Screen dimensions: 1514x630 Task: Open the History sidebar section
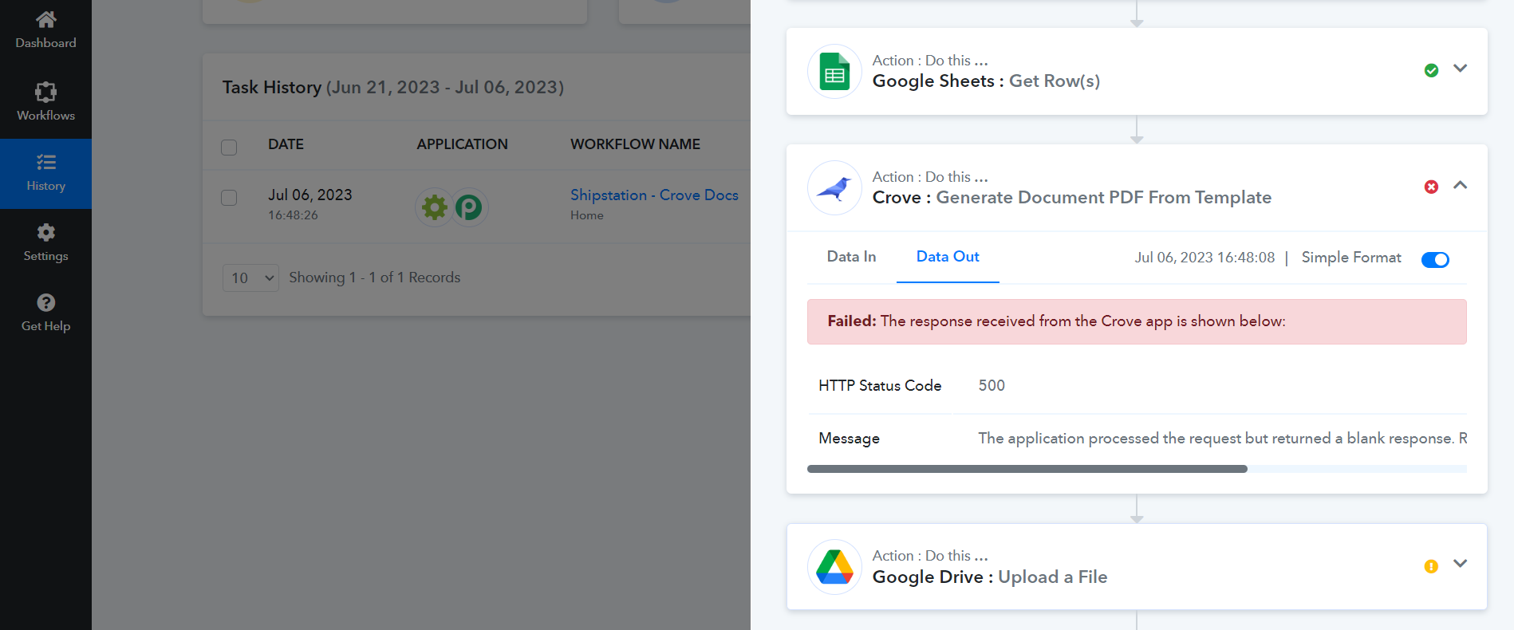(x=45, y=174)
